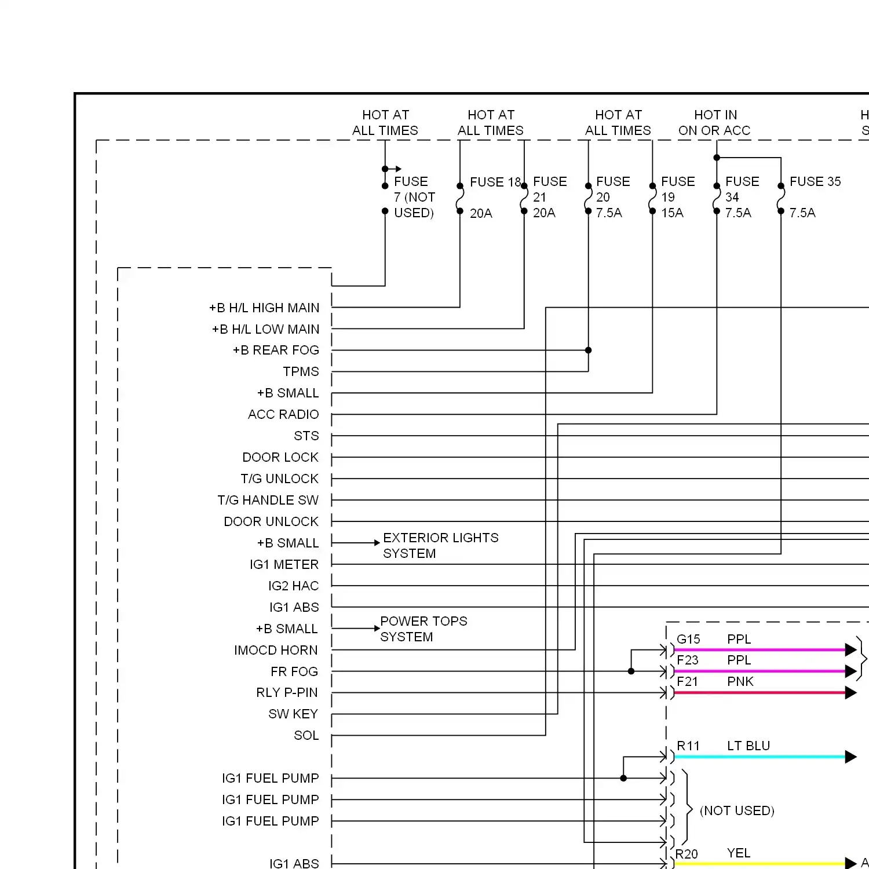Select the STS terminal label
Image resolution: width=869 pixels, height=869 pixels.
click(x=306, y=436)
